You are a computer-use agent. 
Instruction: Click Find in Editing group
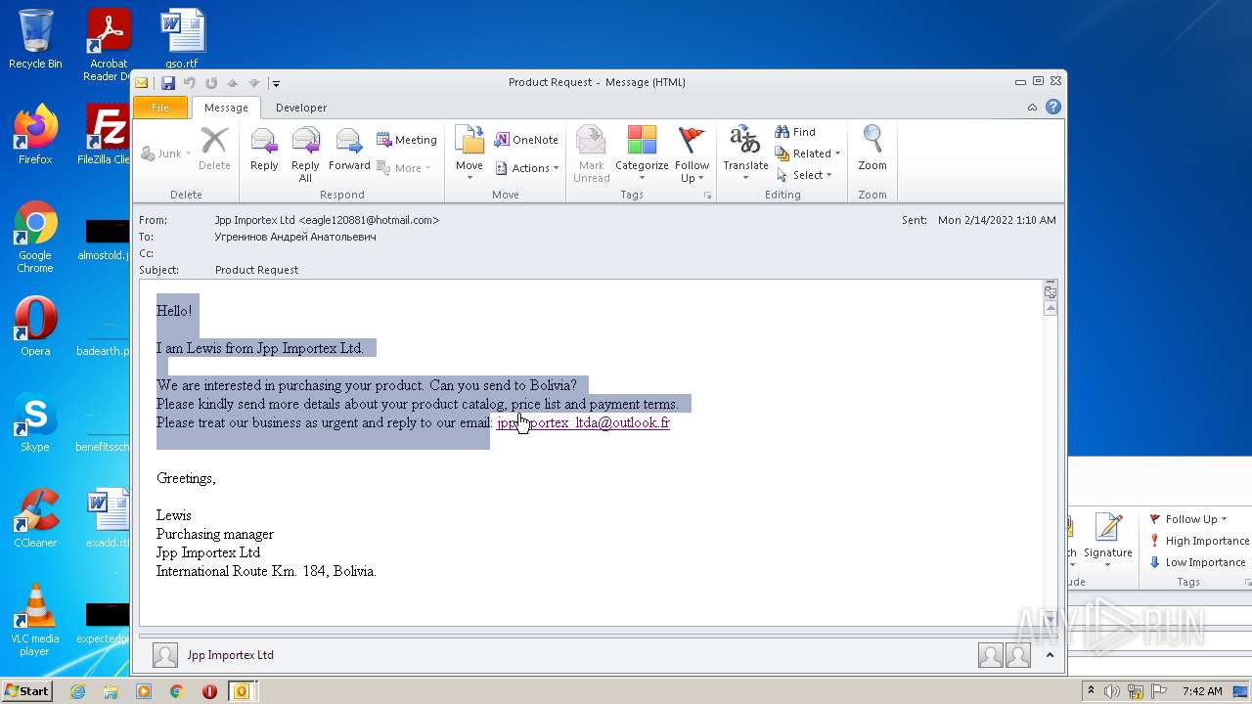(x=795, y=132)
